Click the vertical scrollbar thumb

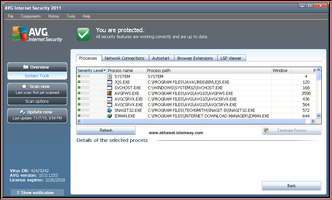pos(318,76)
